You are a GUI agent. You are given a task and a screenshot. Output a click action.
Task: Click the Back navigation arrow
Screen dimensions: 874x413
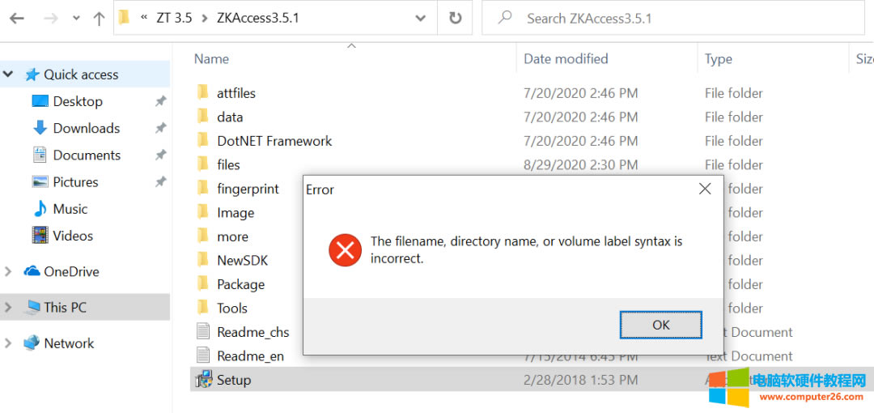16,18
